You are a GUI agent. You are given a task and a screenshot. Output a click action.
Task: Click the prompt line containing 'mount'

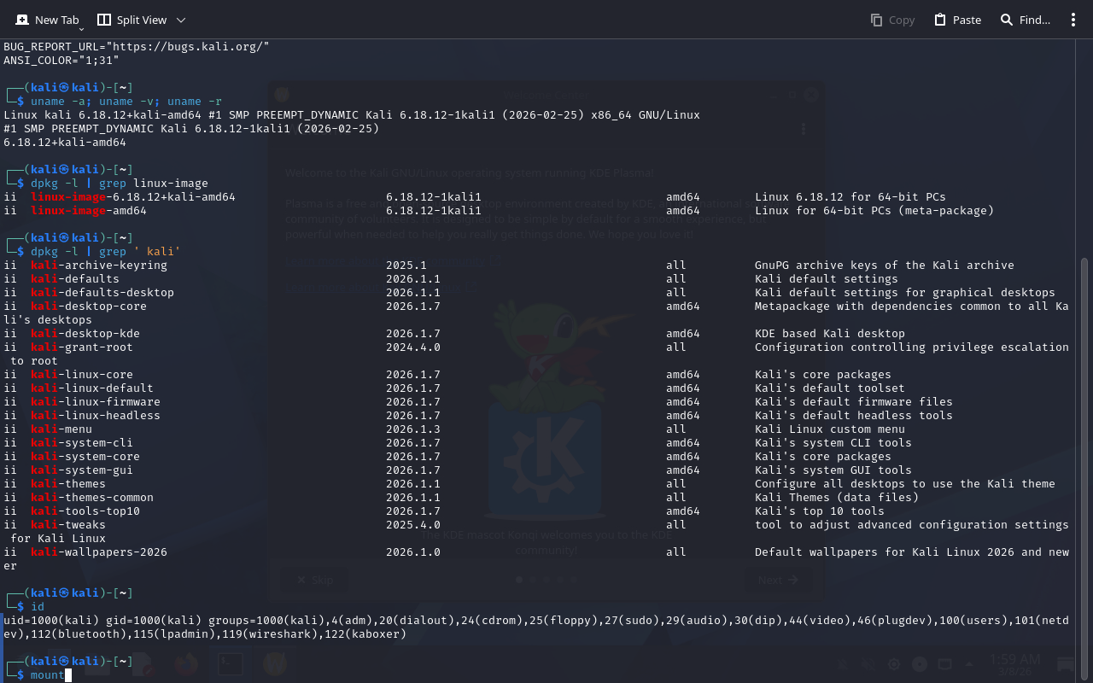(48, 675)
